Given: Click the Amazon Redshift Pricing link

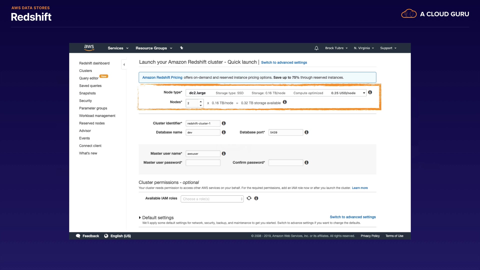Looking at the screenshot, I should [x=162, y=77].
